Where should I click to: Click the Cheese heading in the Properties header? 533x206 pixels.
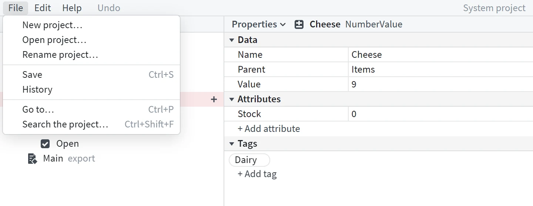(x=325, y=24)
